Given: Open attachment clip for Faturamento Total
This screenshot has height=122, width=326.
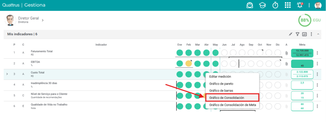Looking at the screenshot, I should point(286,53).
